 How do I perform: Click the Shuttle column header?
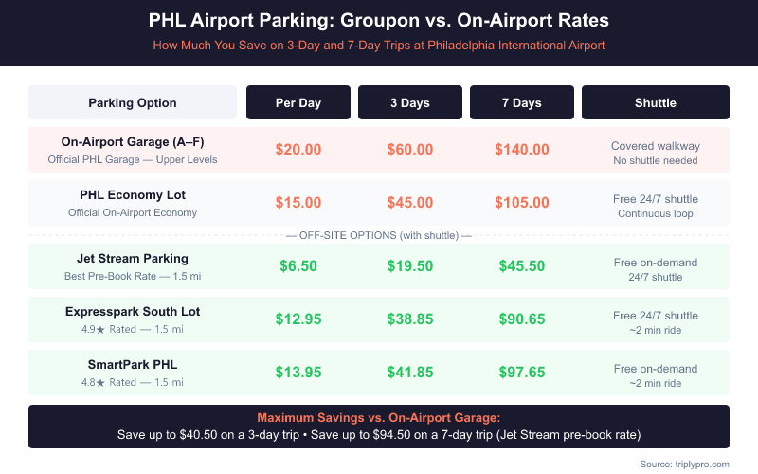[655, 102]
